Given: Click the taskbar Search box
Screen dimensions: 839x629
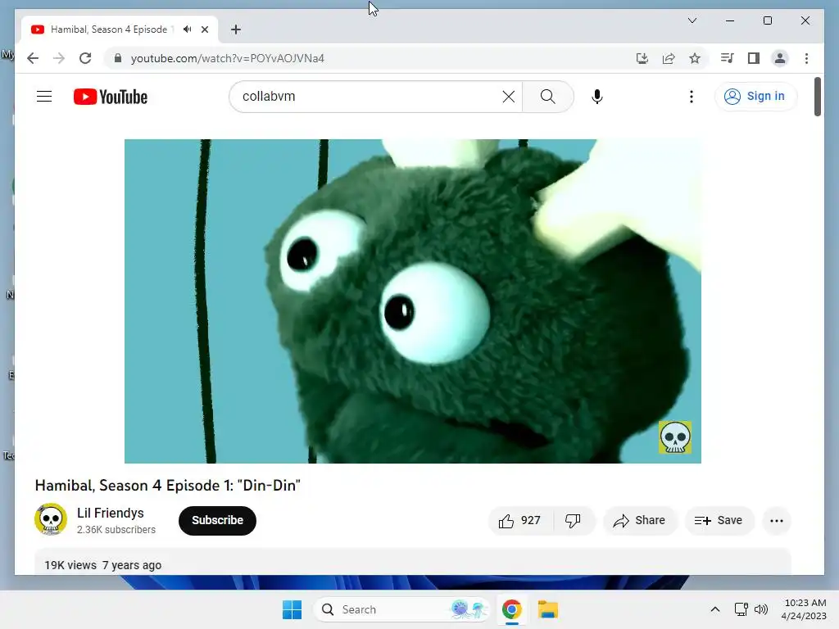Looking at the screenshot, I should tap(401, 609).
